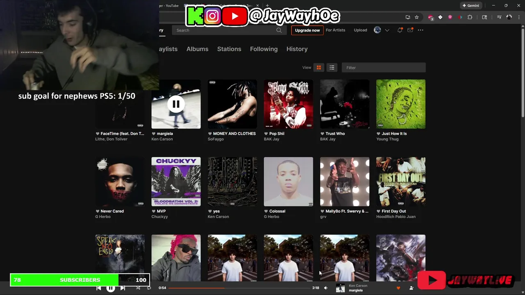The width and height of the screenshot is (525, 295).
Task: Switch to list view
Action: pyautogui.click(x=332, y=68)
